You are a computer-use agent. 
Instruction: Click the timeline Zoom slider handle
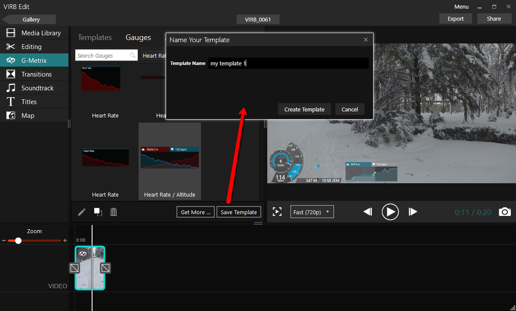[18, 240]
